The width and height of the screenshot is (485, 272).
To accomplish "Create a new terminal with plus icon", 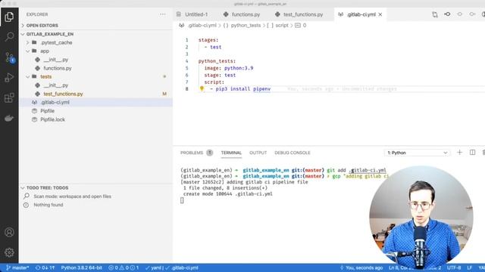I will tap(459, 153).
